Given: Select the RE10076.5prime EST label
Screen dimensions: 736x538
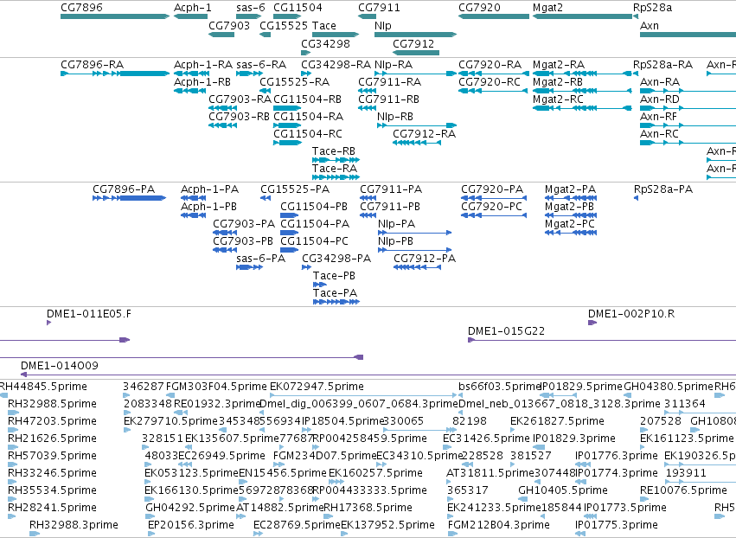Looking at the screenshot, I should pyautogui.click(x=683, y=490).
